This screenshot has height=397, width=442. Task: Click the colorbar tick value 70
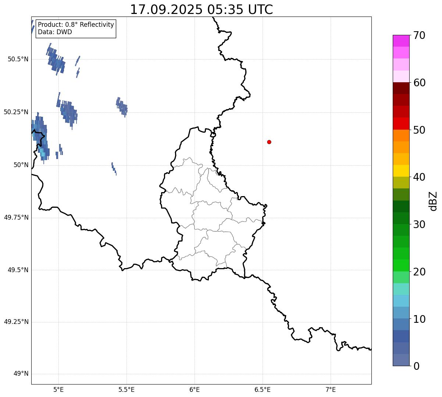point(419,36)
